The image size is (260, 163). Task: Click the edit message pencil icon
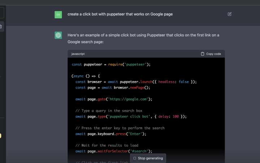[x=230, y=14]
